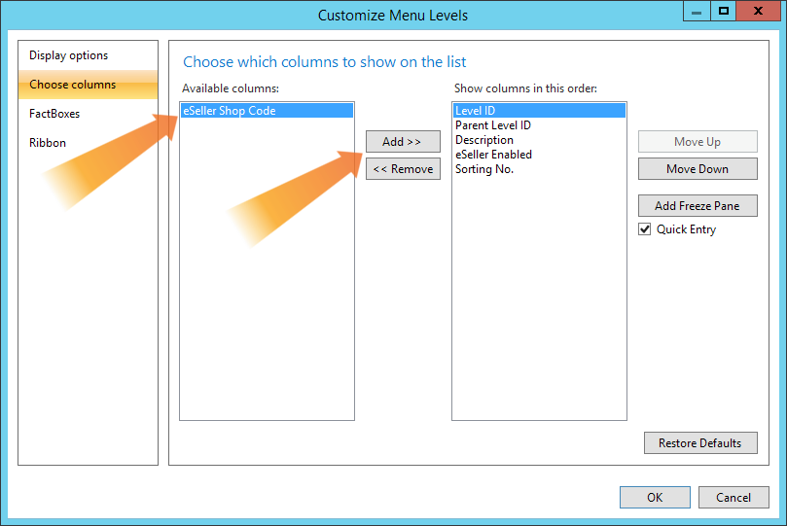Maximize the Customize Menu Levels window
The image size is (787, 526).
tap(723, 11)
